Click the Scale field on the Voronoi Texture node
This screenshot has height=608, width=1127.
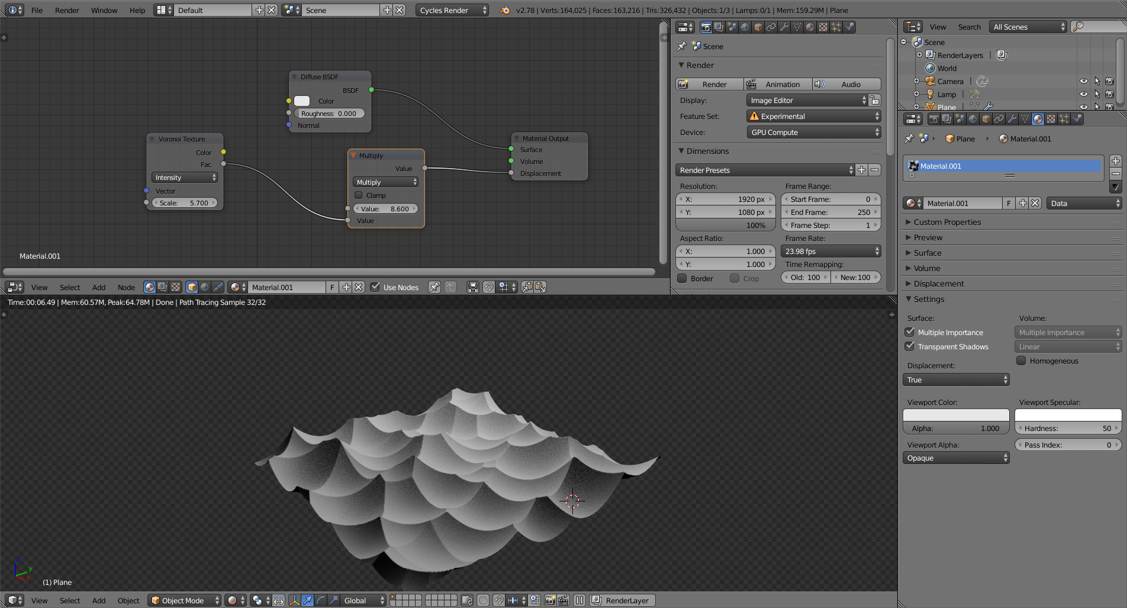pyautogui.click(x=185, y=202)
